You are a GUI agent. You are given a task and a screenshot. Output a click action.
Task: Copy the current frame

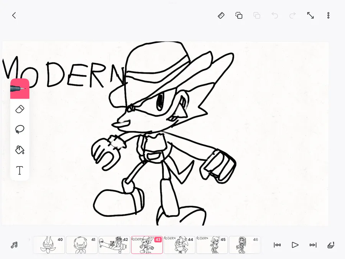click(x=239, y=15)
